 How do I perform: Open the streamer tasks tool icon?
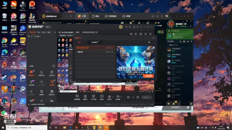coord(52,73)
